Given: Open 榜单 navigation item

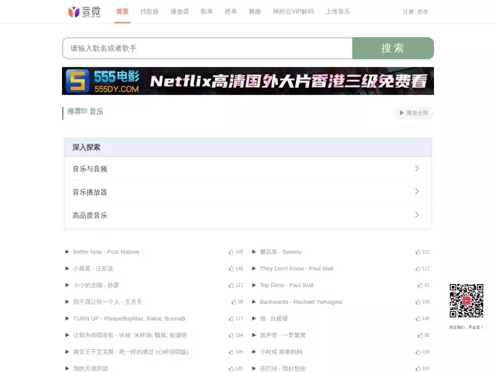Looking at the screenshot, I should click(231, 12).
